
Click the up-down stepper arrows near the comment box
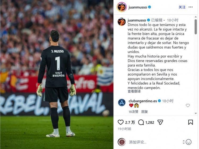184,142
